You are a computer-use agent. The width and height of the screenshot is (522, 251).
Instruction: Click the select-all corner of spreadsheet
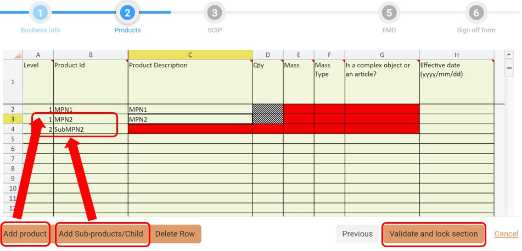[13, 55]
